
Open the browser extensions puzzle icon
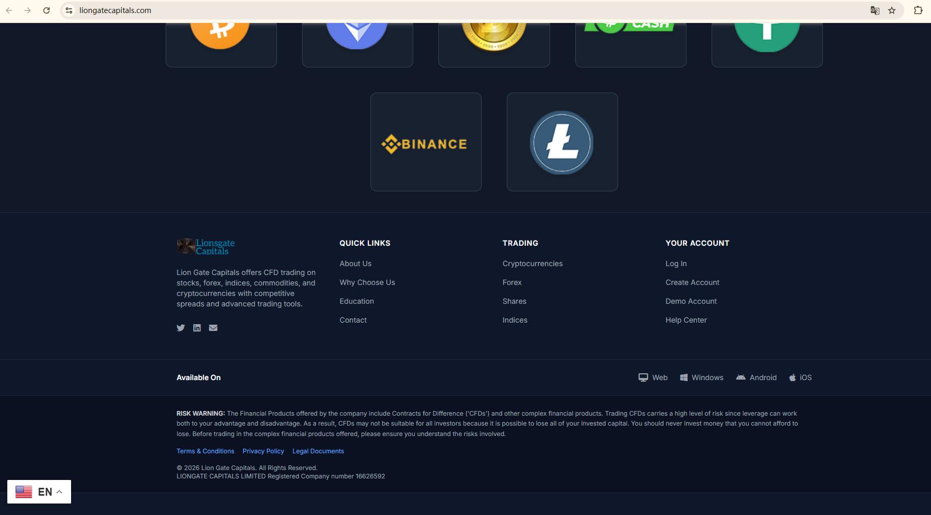coord(918,10)
